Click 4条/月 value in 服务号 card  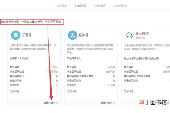tap(112, 67)
